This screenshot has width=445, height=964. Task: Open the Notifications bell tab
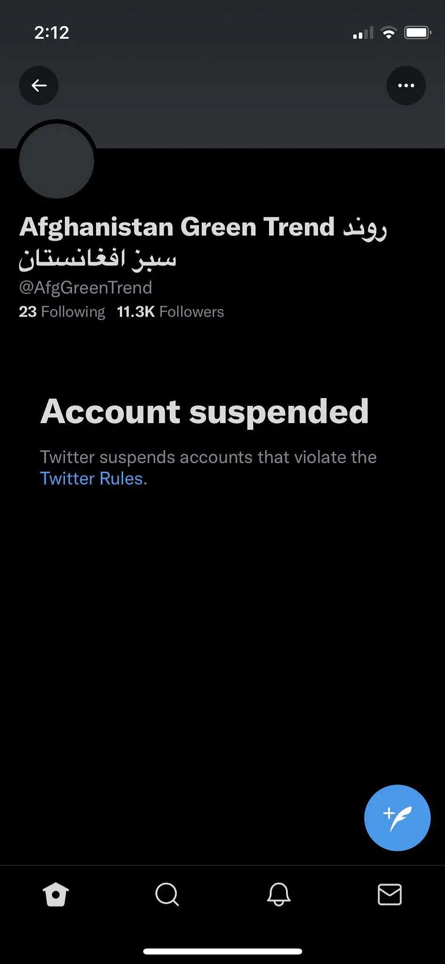coord(278,894)
